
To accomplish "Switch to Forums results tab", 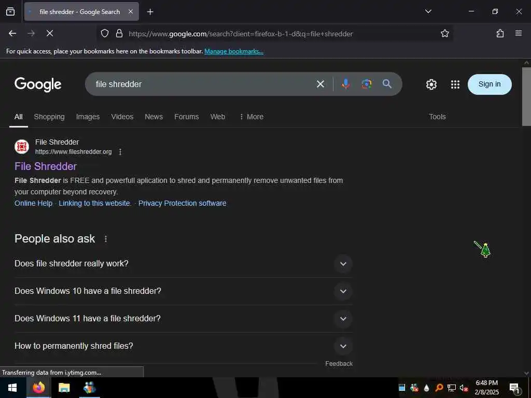I will [186, 117].
